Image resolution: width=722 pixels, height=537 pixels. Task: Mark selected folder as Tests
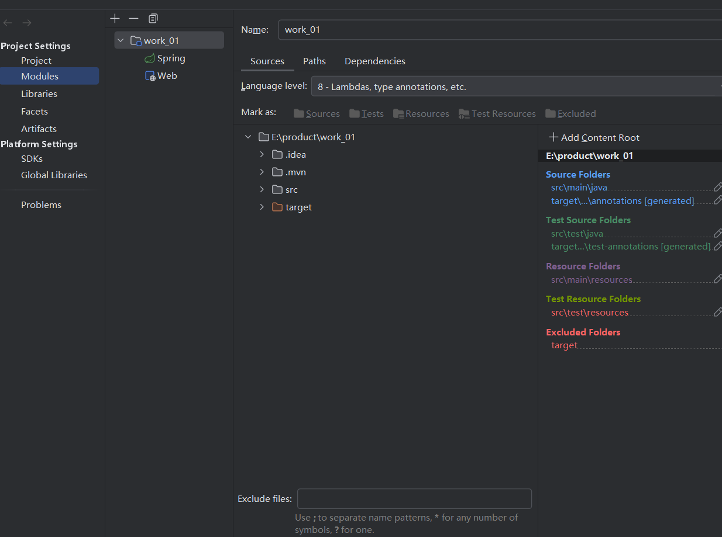(366, 113)
